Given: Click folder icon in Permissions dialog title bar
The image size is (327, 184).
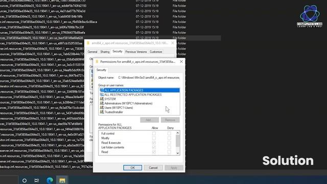Looking at the screenshot, I should click(x=97, y=61).
